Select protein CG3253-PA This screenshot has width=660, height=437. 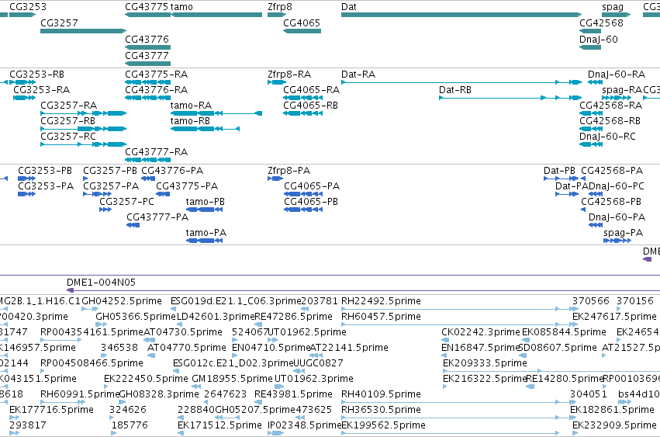[x=46, y=186]
